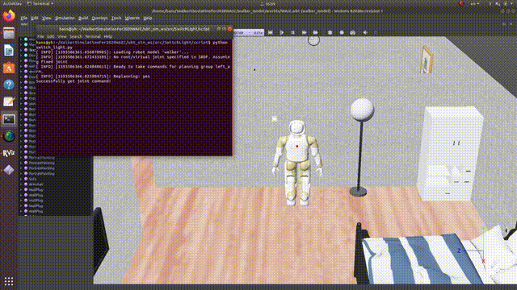Launch Firefox from the Ubuntu dock
The height and width of the screenshot is (290, 517).
pyautogui.click(x=9, y=16)
